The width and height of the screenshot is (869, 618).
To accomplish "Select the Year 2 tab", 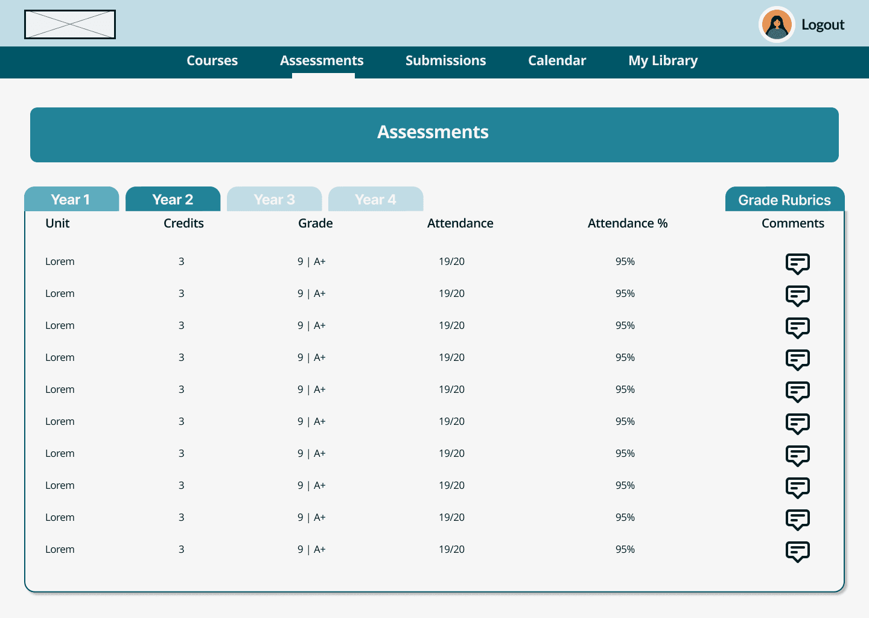I will (x=173, y=199).
